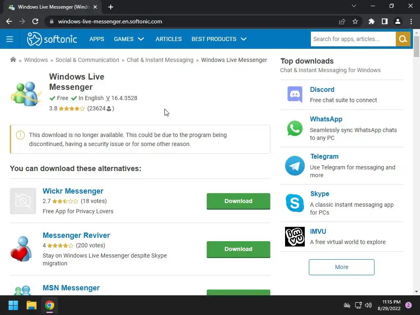Click the search for apps input field
The width and height of the screenshot is (420, 315).
(x=353, y=39)
